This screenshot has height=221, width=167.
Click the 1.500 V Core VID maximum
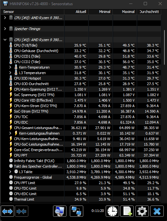tap(129, 100)
